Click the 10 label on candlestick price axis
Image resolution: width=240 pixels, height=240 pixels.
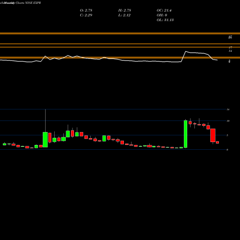[x=228, y=121]
